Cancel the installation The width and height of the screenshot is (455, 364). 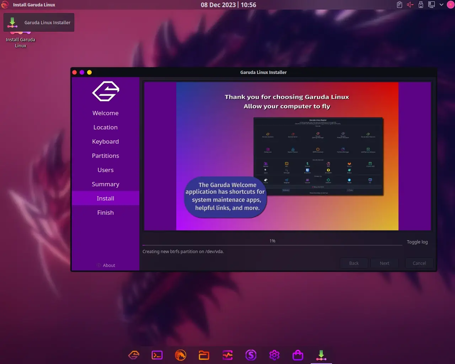[419, 263]
